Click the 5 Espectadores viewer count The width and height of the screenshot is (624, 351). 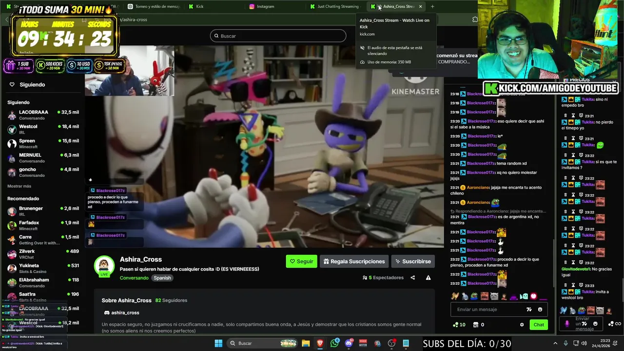click(x=383, y=277)
